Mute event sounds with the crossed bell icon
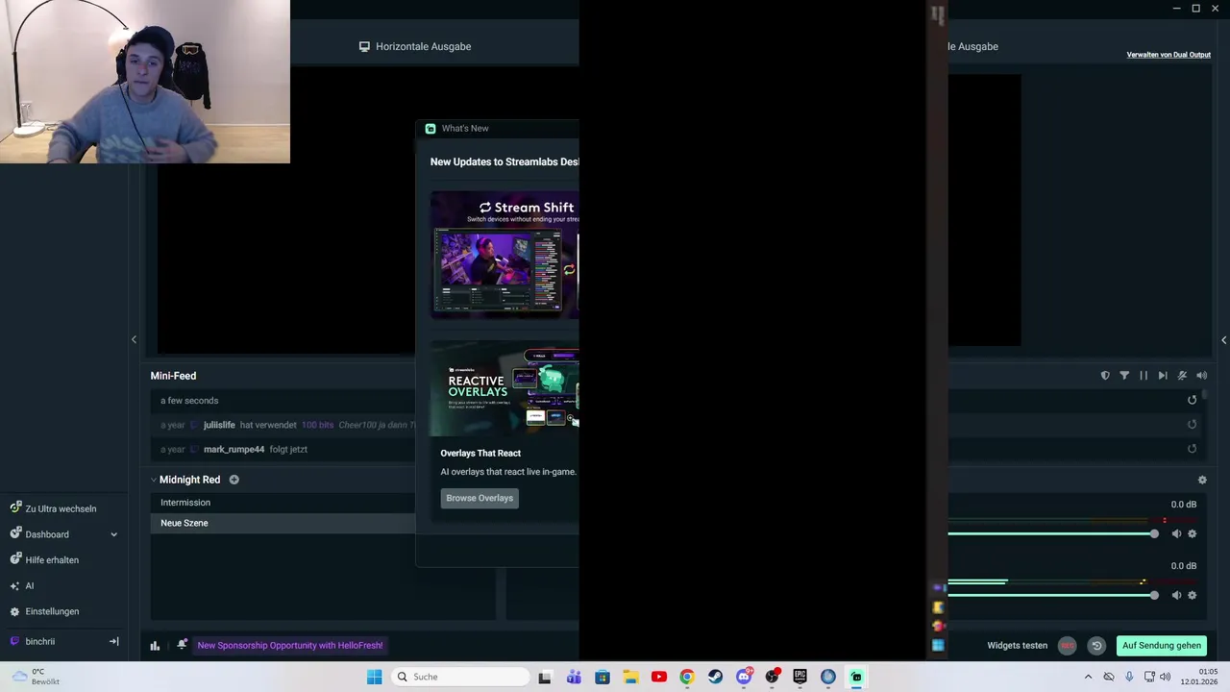This screenshot has height=692, width=1230. point(1182,376)
